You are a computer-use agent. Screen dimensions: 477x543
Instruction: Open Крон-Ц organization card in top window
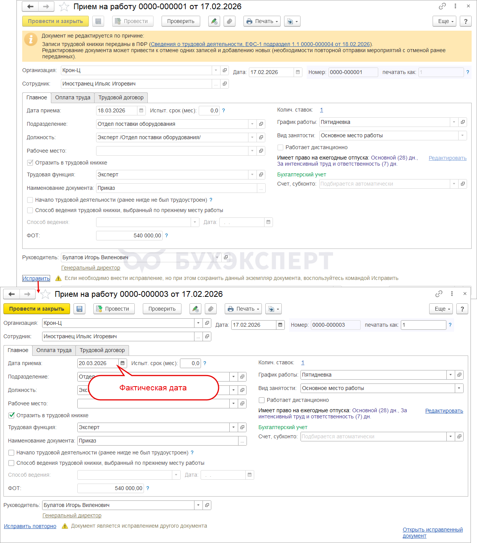coord(225,70)
